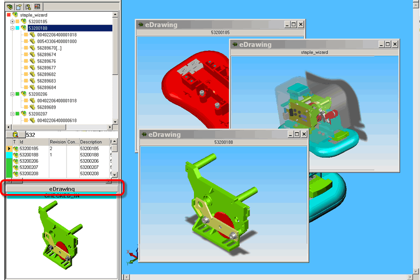Image resolution: width=420 pixels, height=280 pixels.
Task: Collapse tree node 53200188
Action: click(x=12, y=28)
